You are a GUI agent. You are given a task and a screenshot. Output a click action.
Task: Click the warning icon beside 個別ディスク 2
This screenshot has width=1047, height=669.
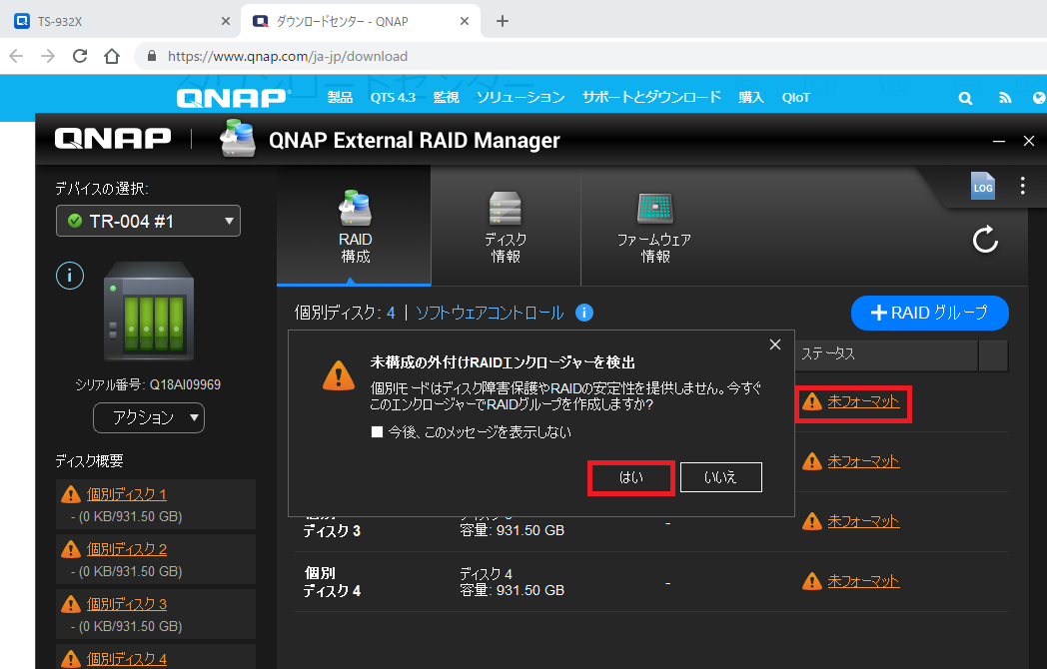(x=71, y=549)
